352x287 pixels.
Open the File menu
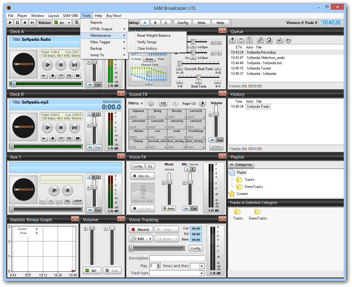11,15
